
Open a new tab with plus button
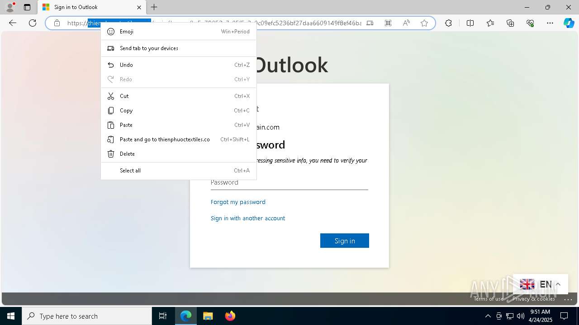coord(154,7)
